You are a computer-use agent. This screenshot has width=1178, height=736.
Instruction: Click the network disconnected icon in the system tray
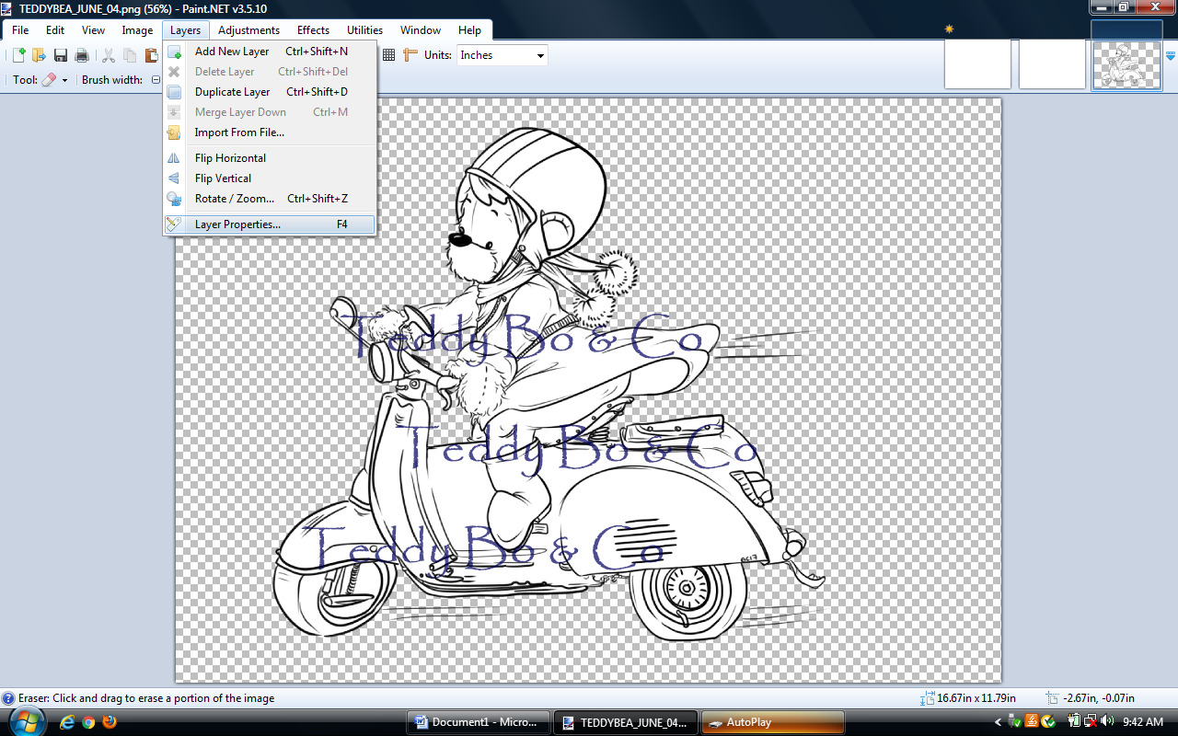tap(1089, 721)
